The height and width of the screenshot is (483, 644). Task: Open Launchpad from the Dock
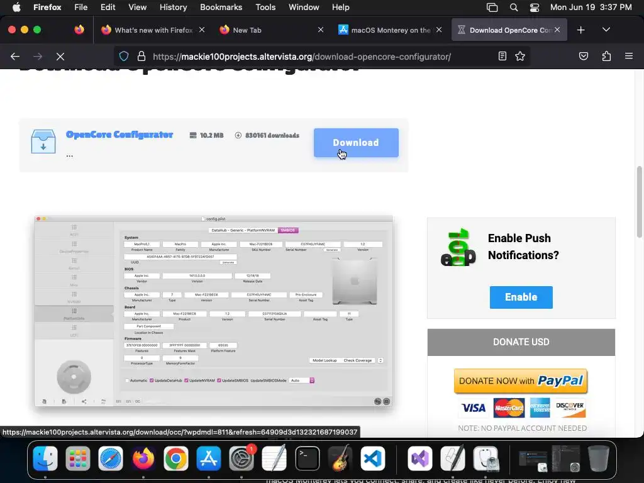[77, 458]
